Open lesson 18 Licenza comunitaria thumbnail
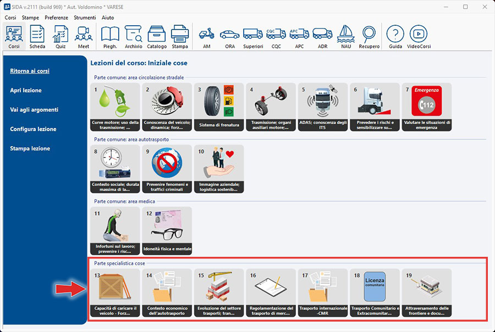495x332 pixels. click(x=375, y=292)
